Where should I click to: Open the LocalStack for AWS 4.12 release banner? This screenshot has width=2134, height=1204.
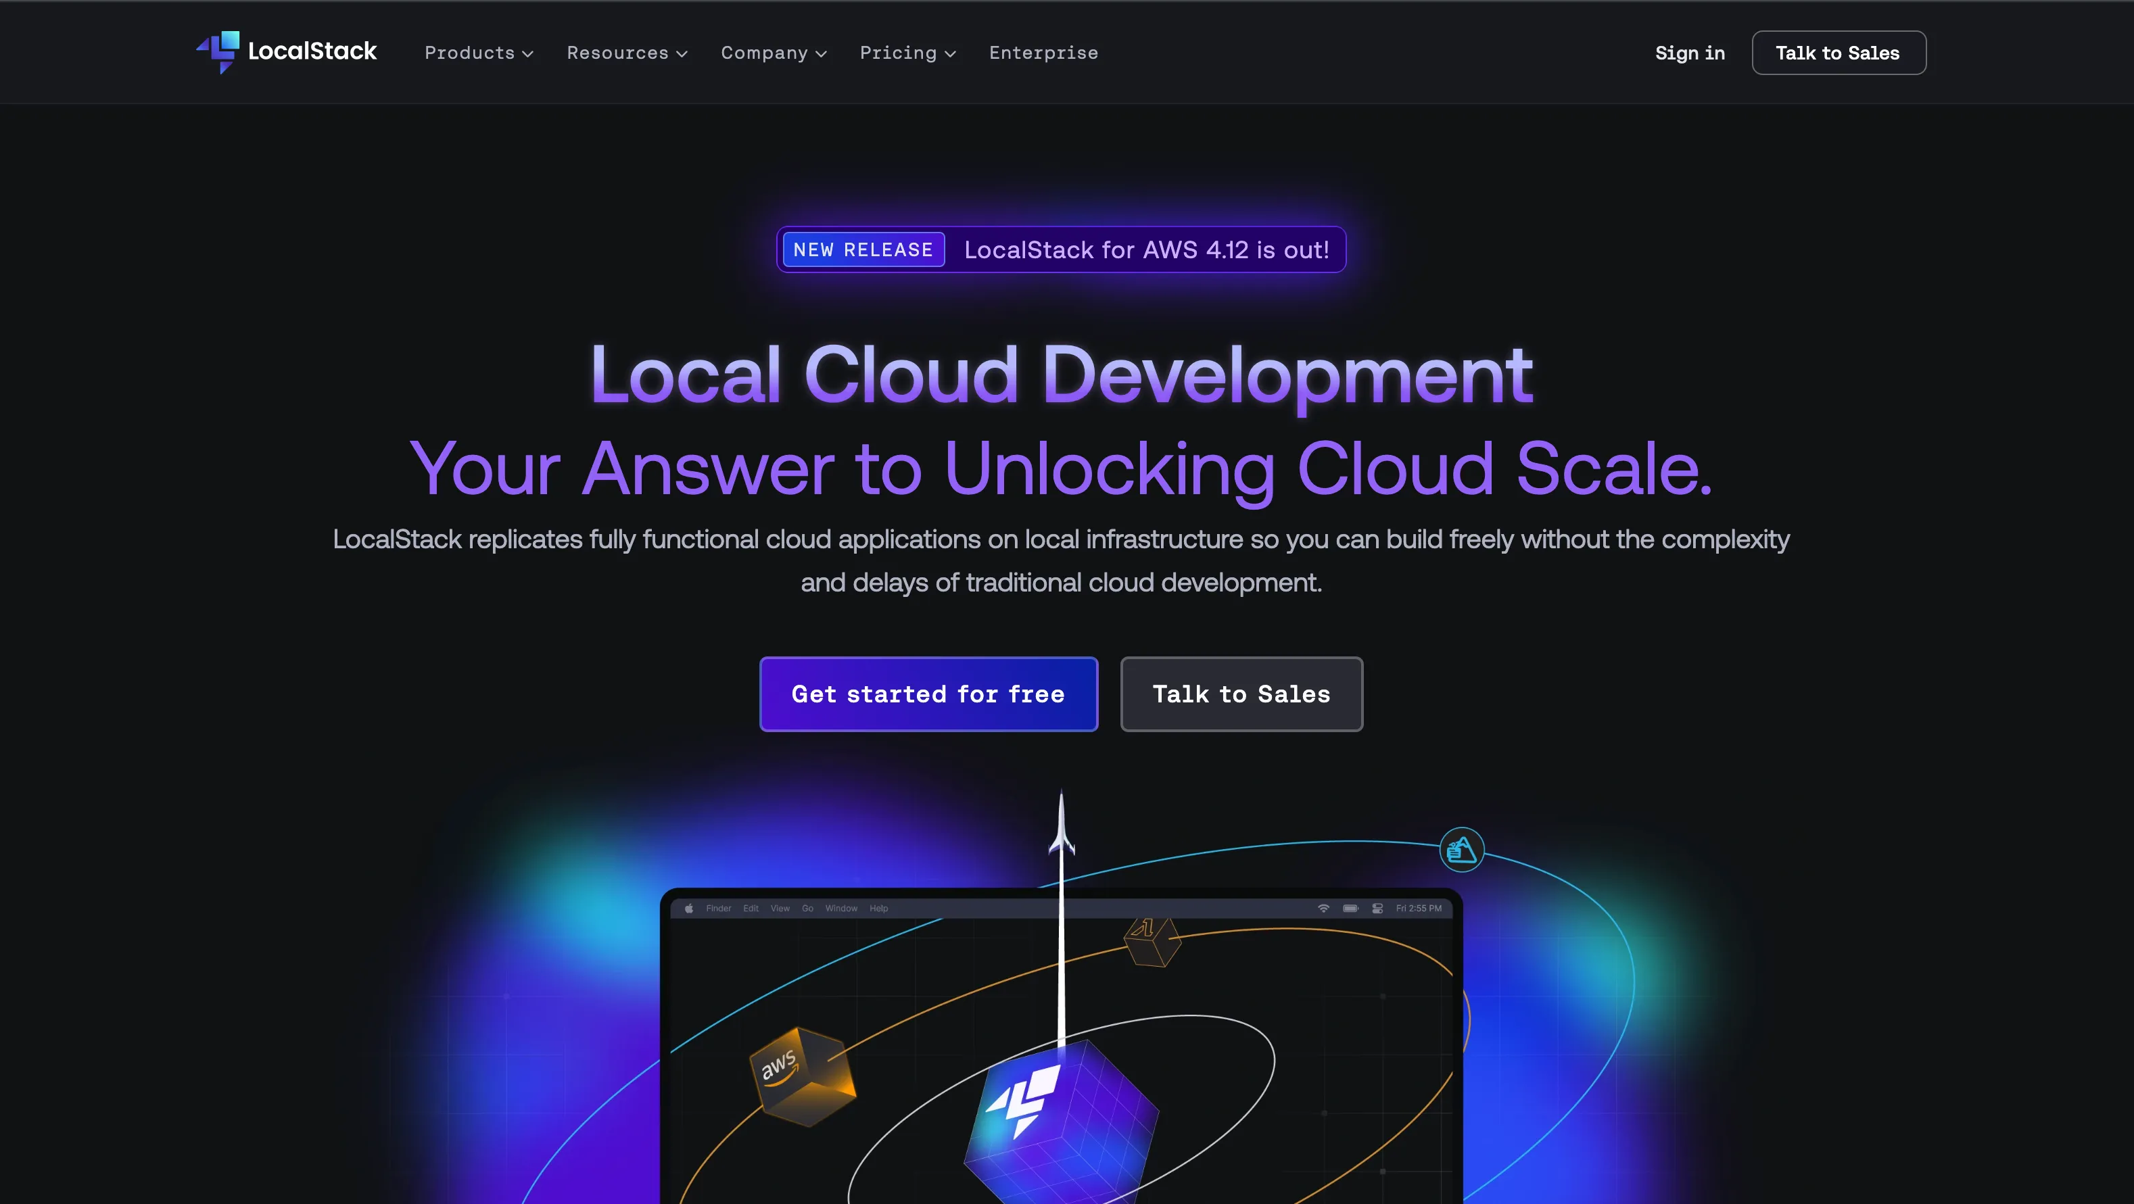pyautogui.click(x=1060, y=249)
